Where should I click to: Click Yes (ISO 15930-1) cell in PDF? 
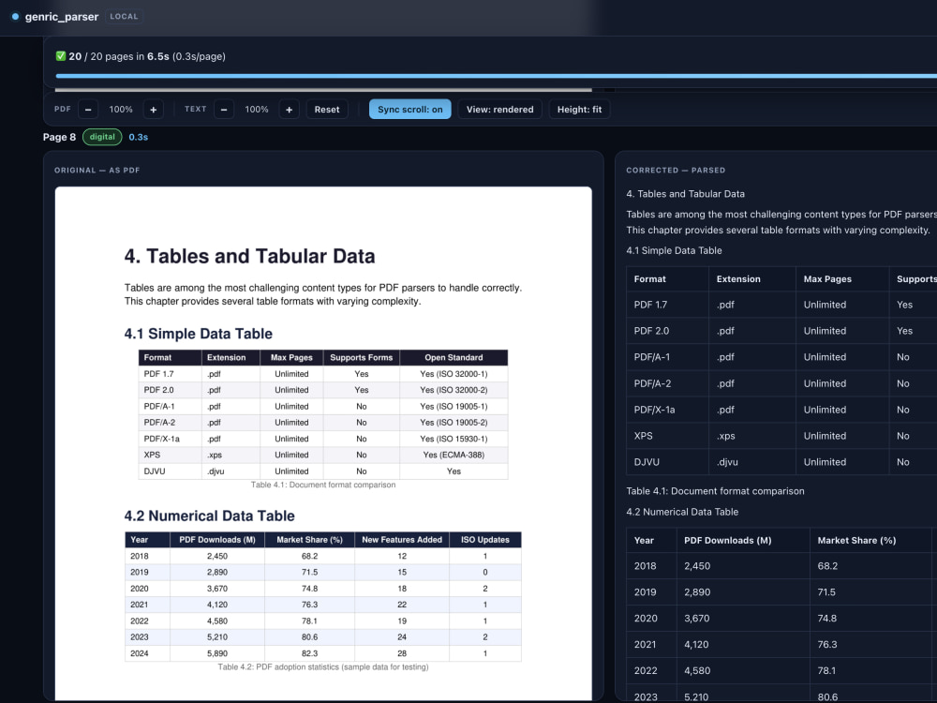454,439
